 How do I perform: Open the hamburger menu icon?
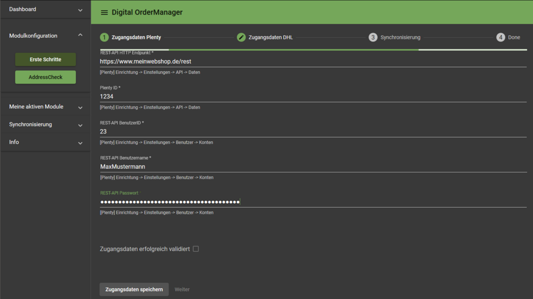coord(104,12)
